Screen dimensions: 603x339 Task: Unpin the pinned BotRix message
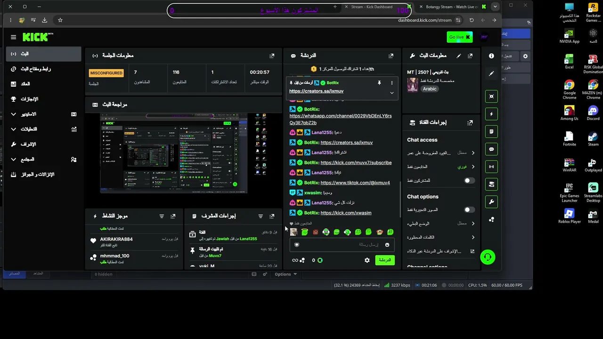click(379, 83)
